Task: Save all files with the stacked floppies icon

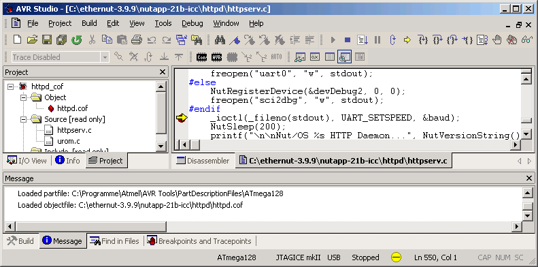Action: pyautogui.click(x=62, y=40)
